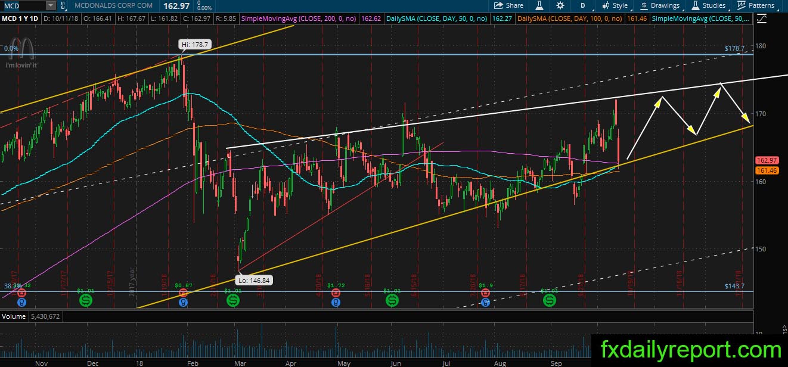This screenshot has width=788, height=367.
Task: Click the icon right of symbol dropdown
Action: (63, 5)
